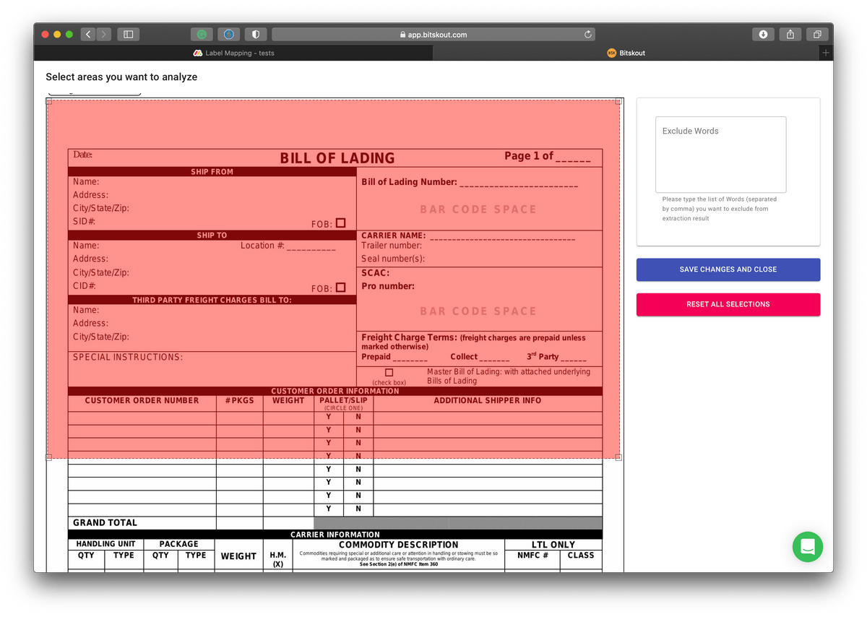867x617 pixels.
Task: Grab the bottom-left selection handle
Action: coord(49,457)
